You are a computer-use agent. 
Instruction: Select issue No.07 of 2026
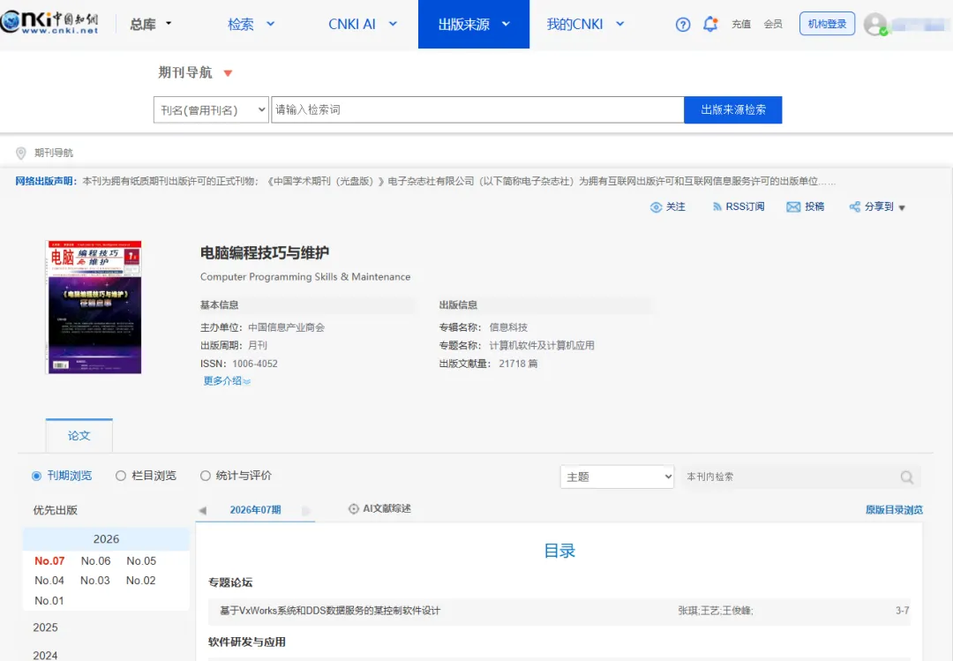click(49, 561)
